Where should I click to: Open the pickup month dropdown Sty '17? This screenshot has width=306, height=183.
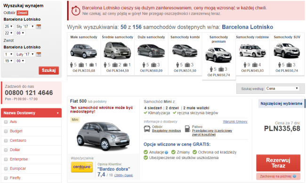tap(25, 26)
